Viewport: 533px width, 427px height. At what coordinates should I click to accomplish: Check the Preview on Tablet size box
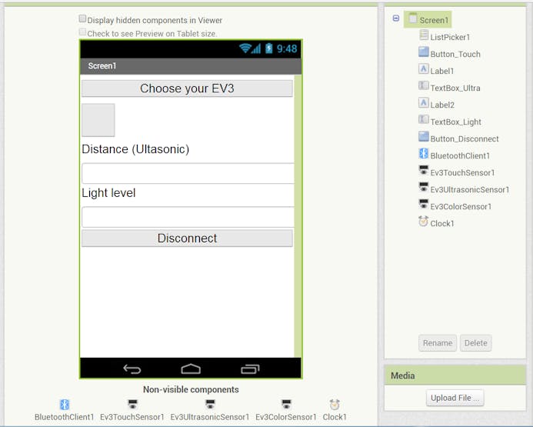click(83, 32)
